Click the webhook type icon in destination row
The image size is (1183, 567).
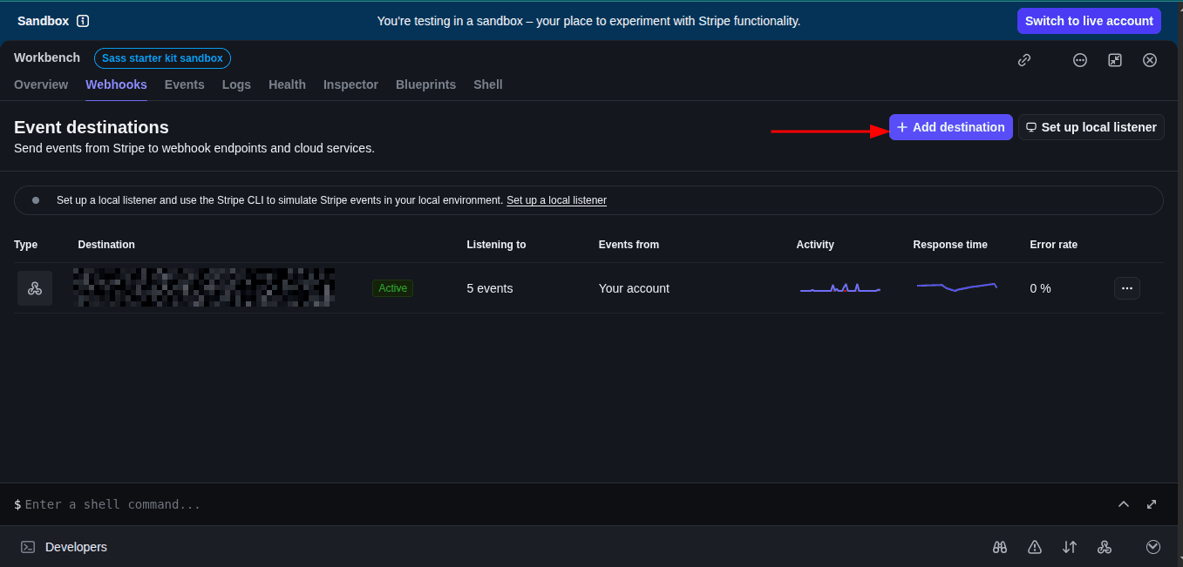[35, 288]
